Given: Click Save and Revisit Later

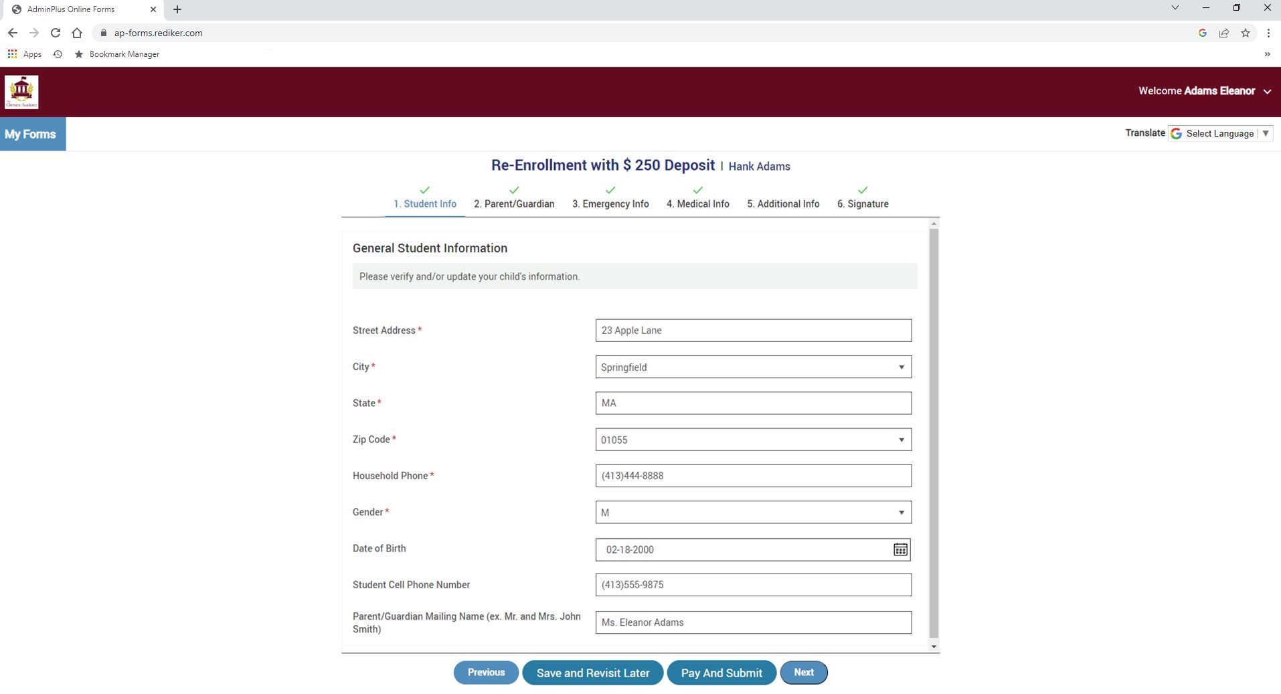Looking at the screenshot, I should click(592, 673).
